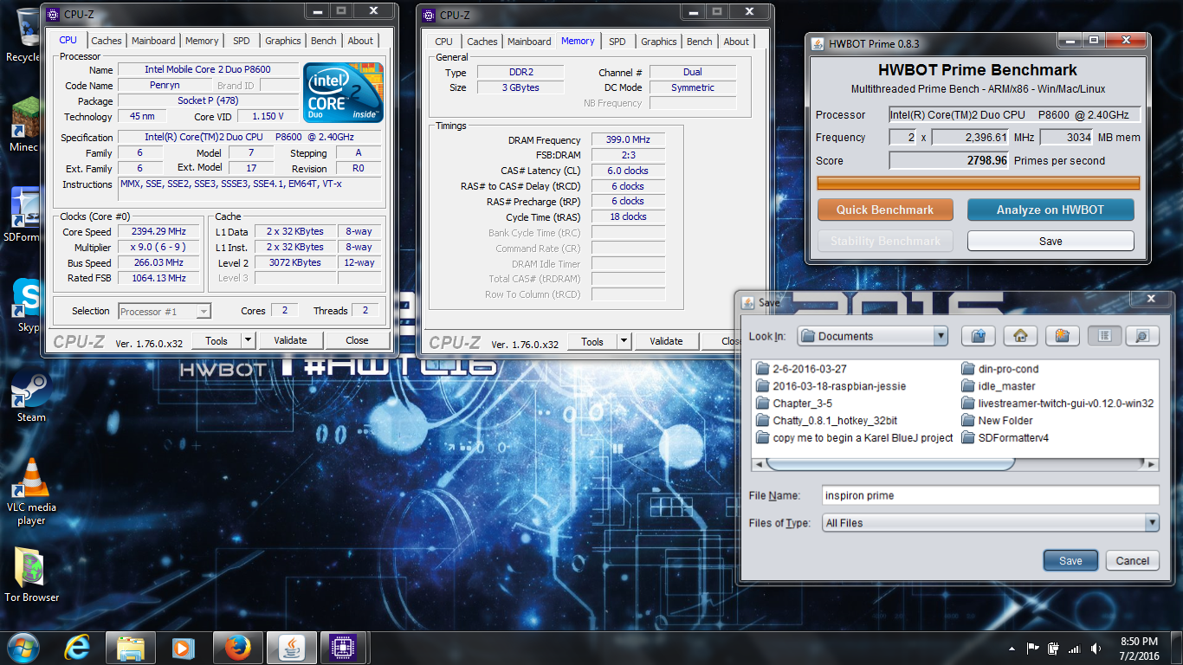
Task: Switch to CPU-Z taskbar icon
Action: pyautogui.click(x=345, y=648)
